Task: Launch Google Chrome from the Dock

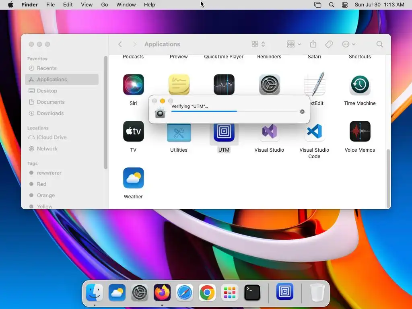Action: (x=207, y=292)
